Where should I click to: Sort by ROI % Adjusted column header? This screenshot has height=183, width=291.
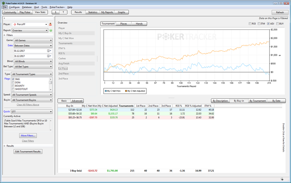coord(193,106)
